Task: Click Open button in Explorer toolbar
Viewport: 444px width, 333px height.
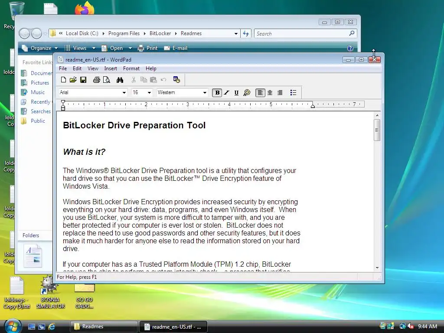Action: 112,48
